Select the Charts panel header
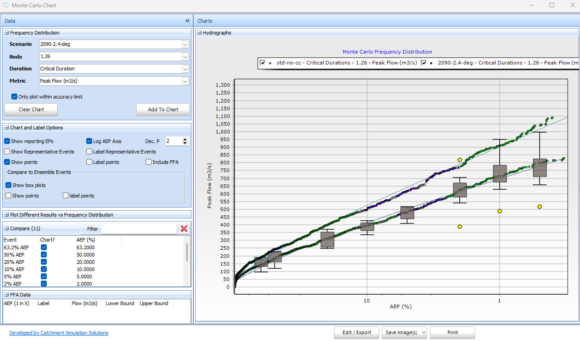Viewport: 580px width, 341px height. coord(205,20)
